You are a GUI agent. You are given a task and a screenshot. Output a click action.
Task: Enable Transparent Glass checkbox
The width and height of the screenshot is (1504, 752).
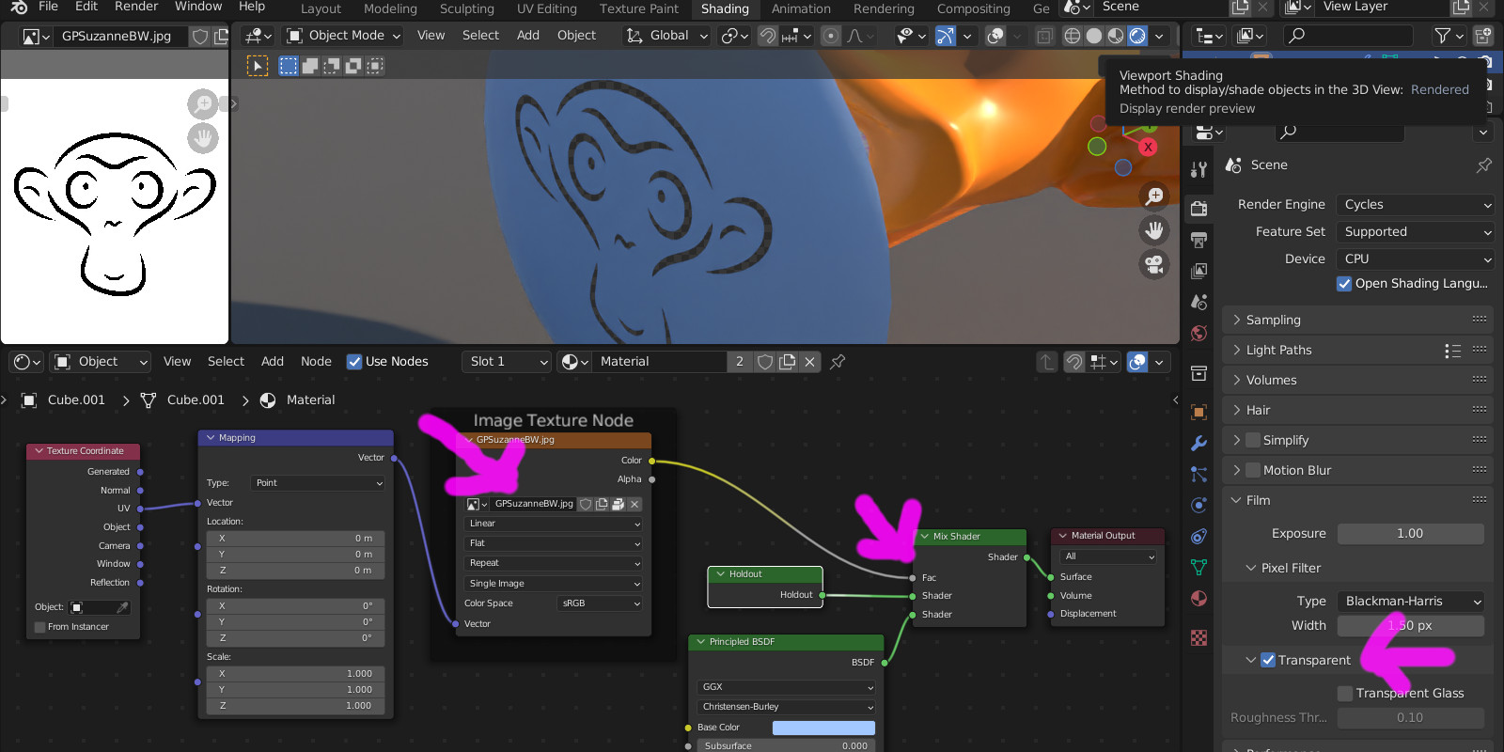coord(1345,693)
